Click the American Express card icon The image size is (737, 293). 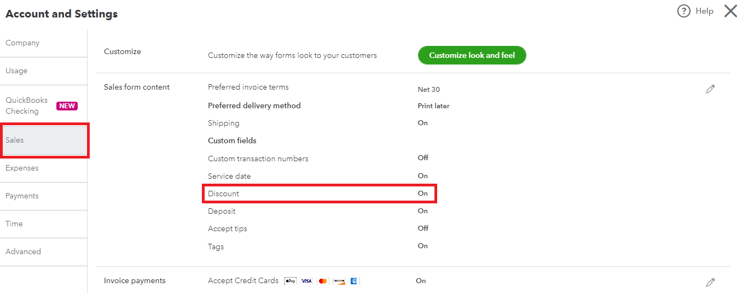(x=354, y=281)
